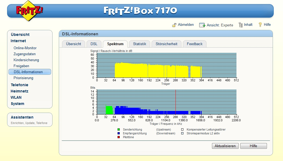The width and height of the screenshot is (283, 161).
Task: Expand the WLAN sidebar section
Action: point(16,97)
